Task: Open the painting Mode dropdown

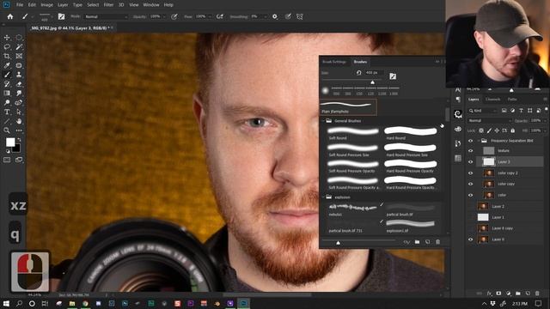Action: tap(106, 16)
